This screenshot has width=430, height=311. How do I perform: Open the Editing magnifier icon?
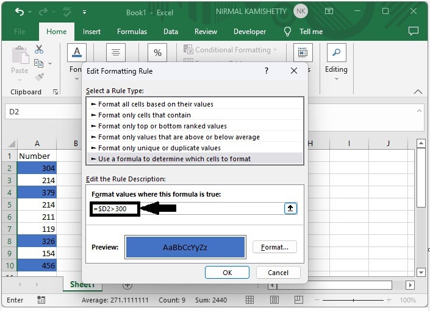click(337, 52)
